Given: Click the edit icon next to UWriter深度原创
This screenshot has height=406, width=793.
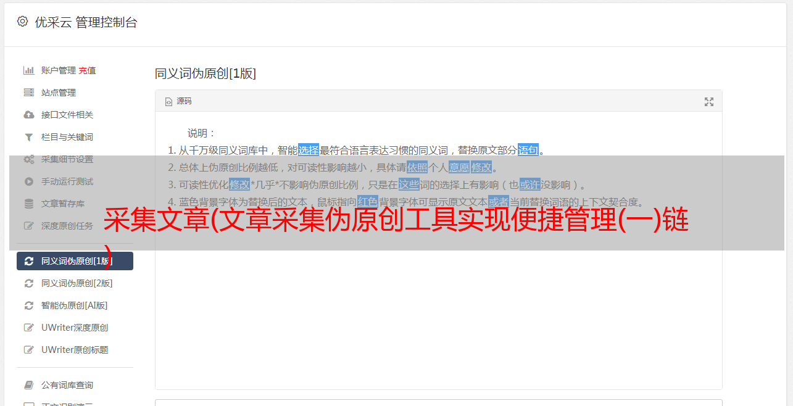Looking at the screenshot, I should [28, 328].
